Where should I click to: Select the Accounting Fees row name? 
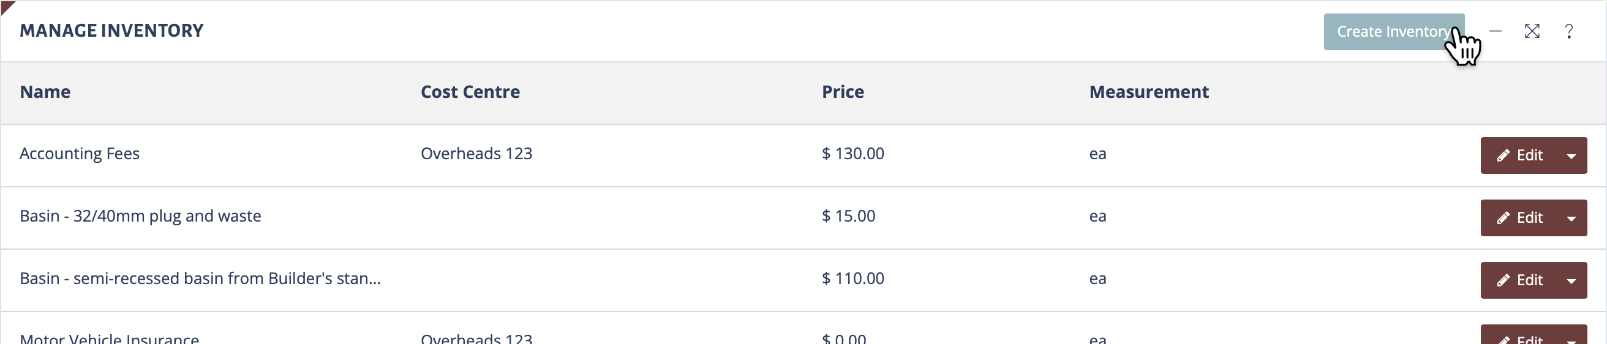[79, 154]
